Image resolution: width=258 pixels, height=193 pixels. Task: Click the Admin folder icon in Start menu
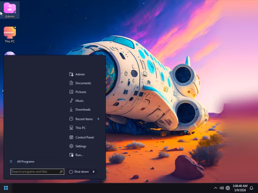click(x=71, y=74)
